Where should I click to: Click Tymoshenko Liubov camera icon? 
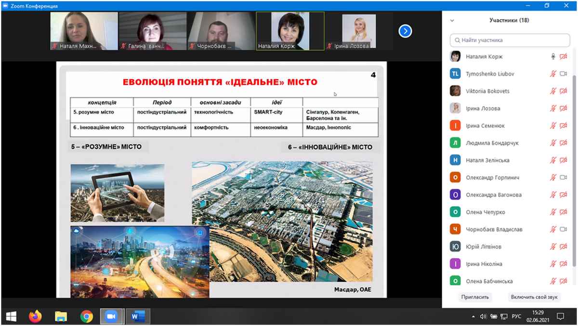[563, 74]
